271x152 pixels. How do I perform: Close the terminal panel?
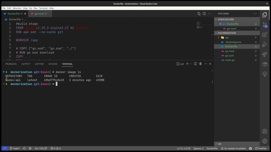pyautogui.click(x=210, y=64)
